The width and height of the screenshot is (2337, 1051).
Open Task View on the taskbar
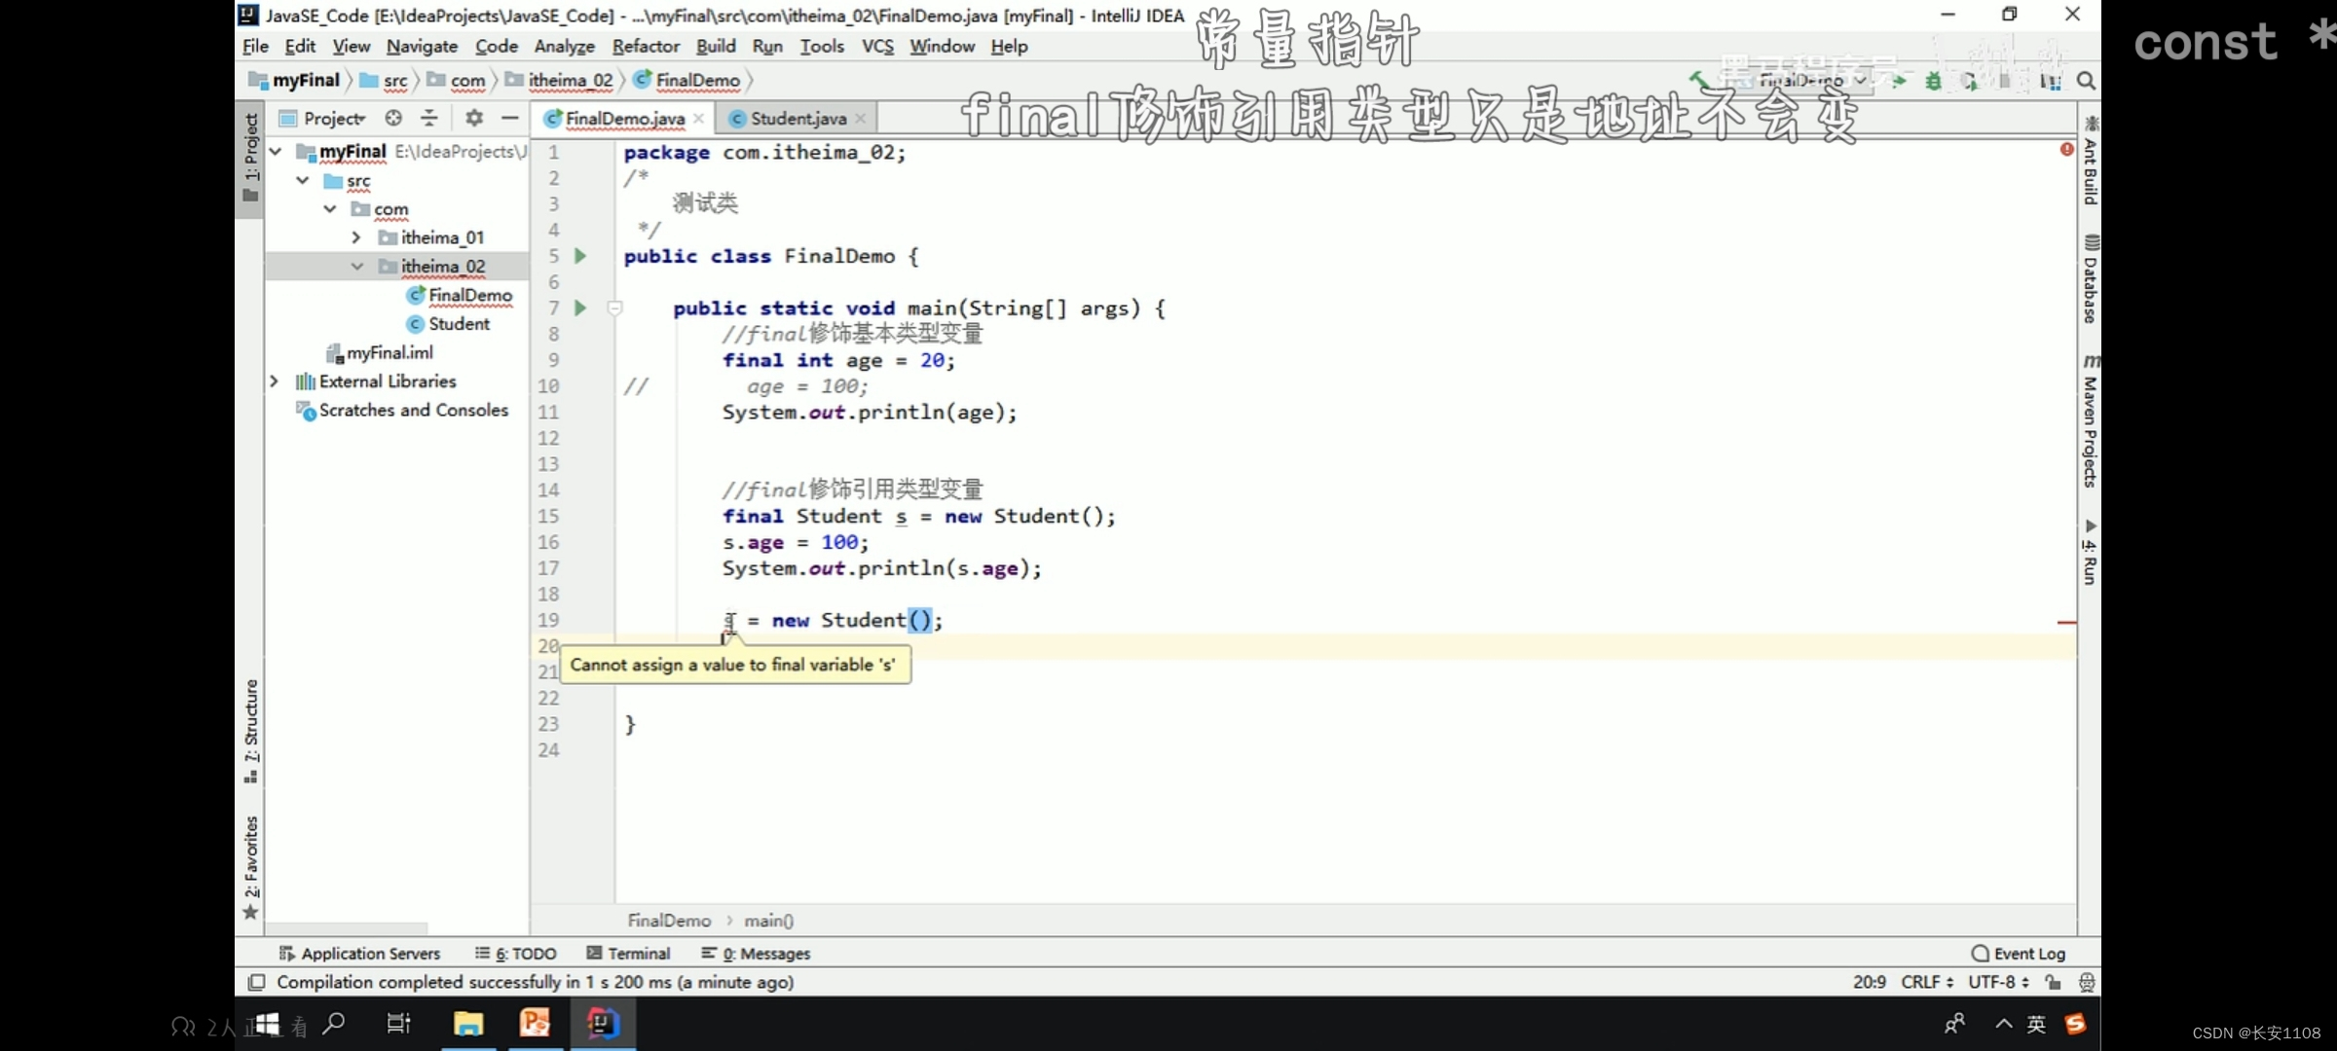click(399, 1024)
